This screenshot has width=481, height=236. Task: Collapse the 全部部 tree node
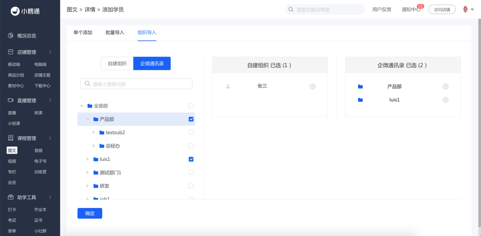click(x=82, y=106)
